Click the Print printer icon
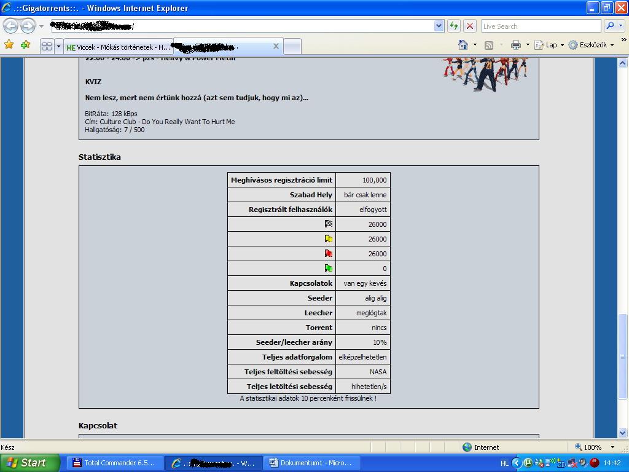 coord(516,45)
